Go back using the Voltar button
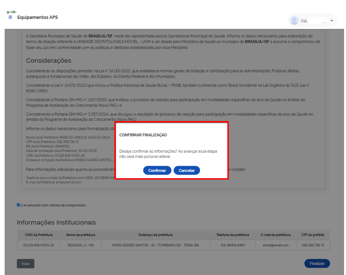This screenshot has width=346, height=275. click(x=26, y=263)
